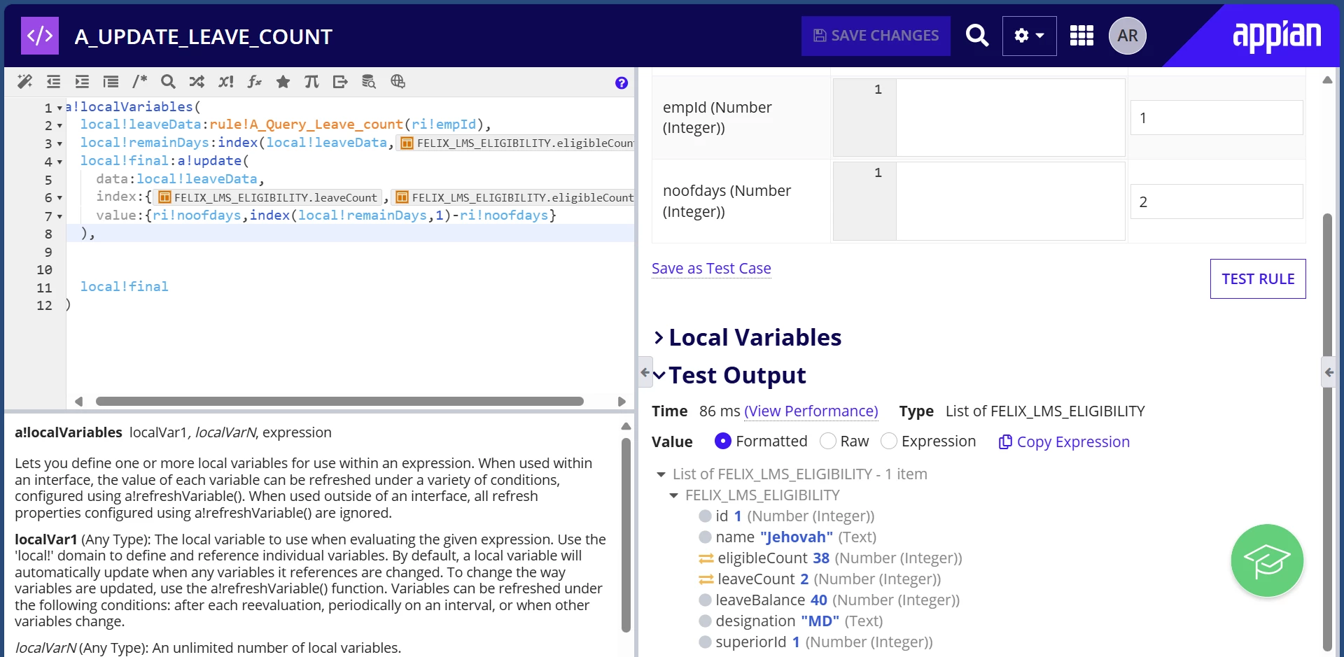Click the SAVE CHANGES button
Viewport: 1344px width, 657px height.
tap(876, 36)
